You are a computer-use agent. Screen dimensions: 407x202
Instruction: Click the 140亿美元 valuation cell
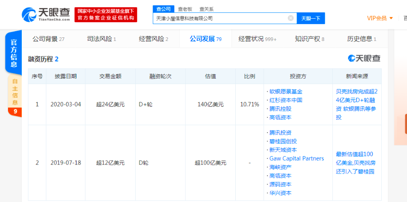[210, 105]
